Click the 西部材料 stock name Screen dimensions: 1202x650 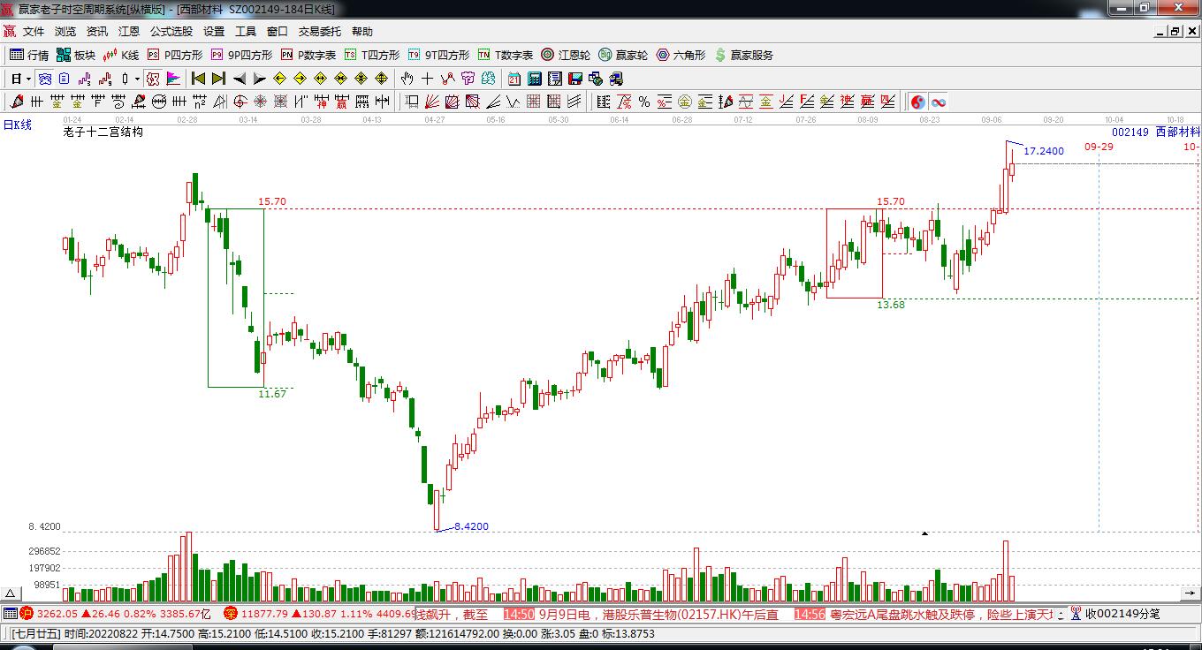[1178, 132]
